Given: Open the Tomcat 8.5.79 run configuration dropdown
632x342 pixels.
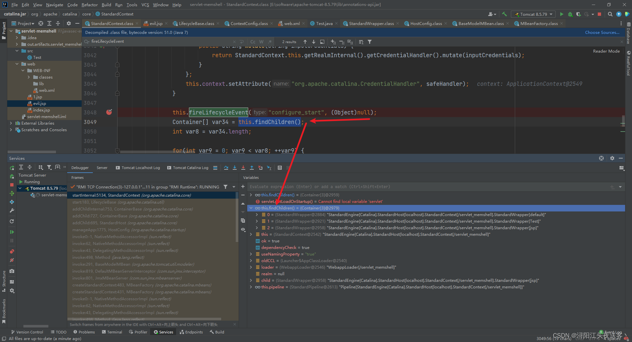Looking at the screenshot, I should coord(533,14).
